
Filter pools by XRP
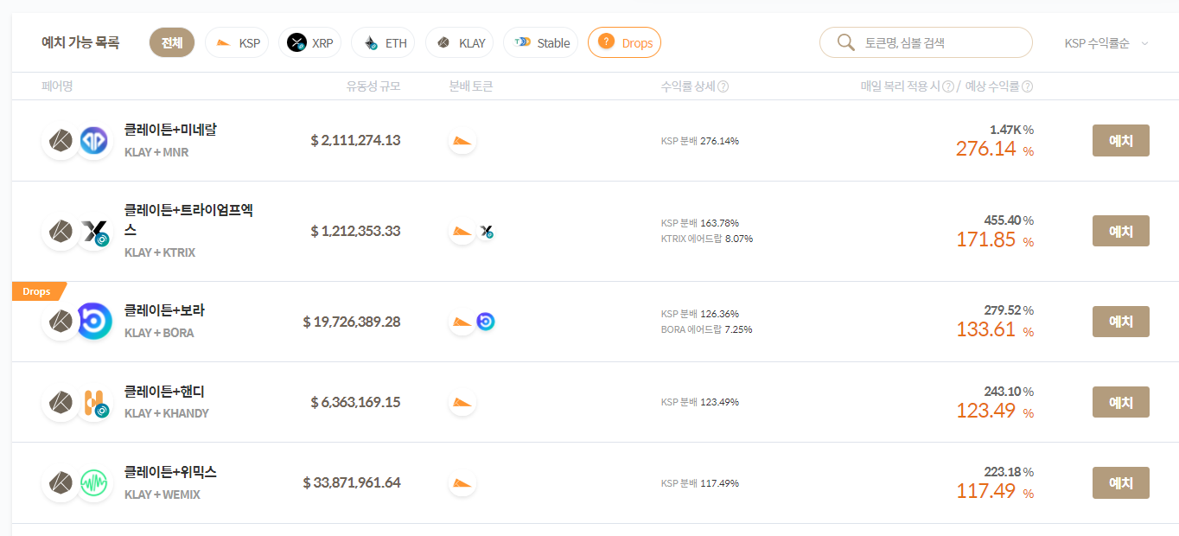(x=309, y=42)
